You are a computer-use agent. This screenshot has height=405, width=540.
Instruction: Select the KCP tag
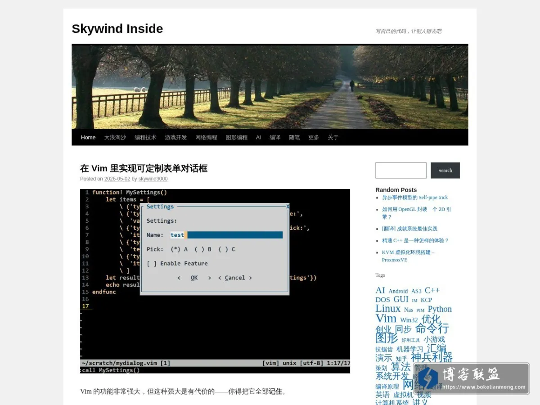[426, 300]
